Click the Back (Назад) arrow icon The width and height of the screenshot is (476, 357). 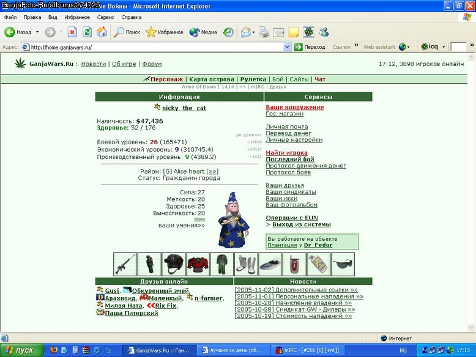point(9,32)
